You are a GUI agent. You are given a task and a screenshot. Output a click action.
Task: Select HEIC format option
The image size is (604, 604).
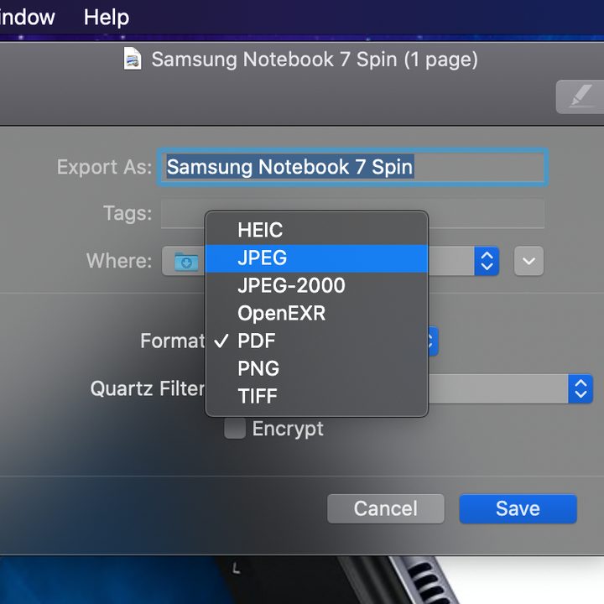click(x=316, y=230)
